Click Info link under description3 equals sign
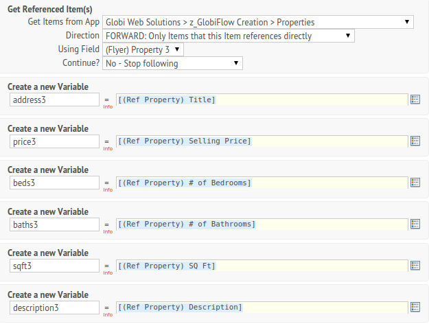 [108, 314]
